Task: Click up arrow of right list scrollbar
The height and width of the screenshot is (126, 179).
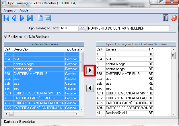Action: [x=174, y=49]
